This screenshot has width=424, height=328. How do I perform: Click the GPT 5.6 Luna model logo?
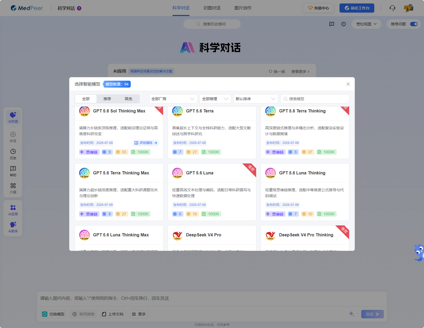178,173
